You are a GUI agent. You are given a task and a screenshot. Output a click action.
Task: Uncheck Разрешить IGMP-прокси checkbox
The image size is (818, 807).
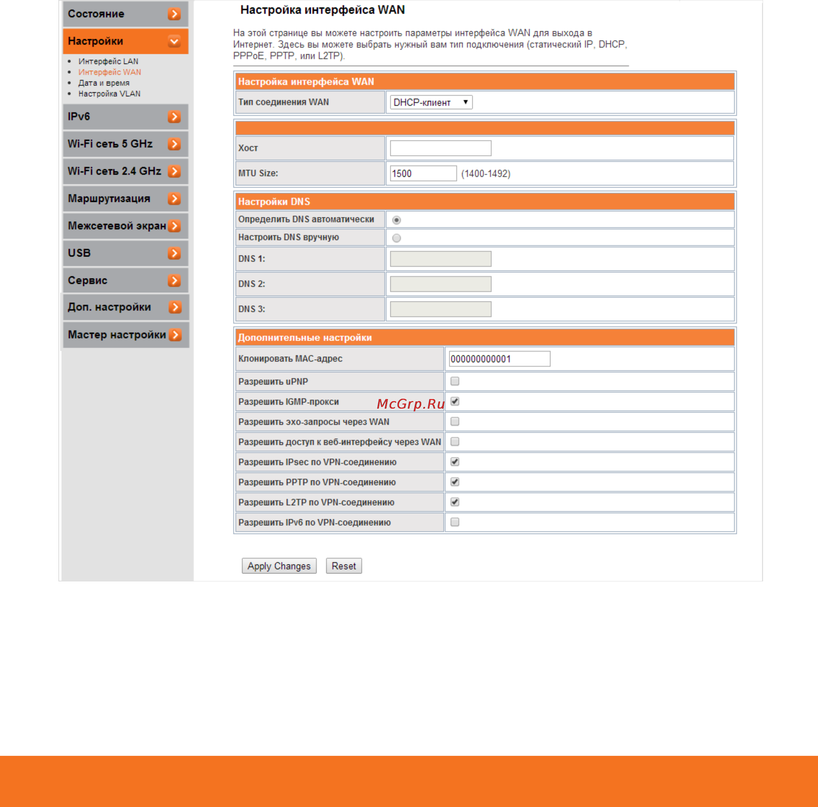click(x=455, y=401)
